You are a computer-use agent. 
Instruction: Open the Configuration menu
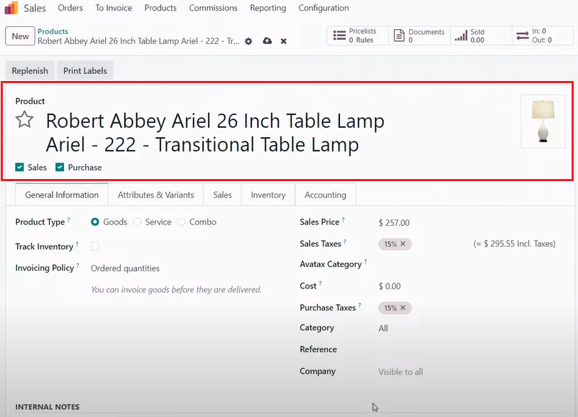point(324,8)
